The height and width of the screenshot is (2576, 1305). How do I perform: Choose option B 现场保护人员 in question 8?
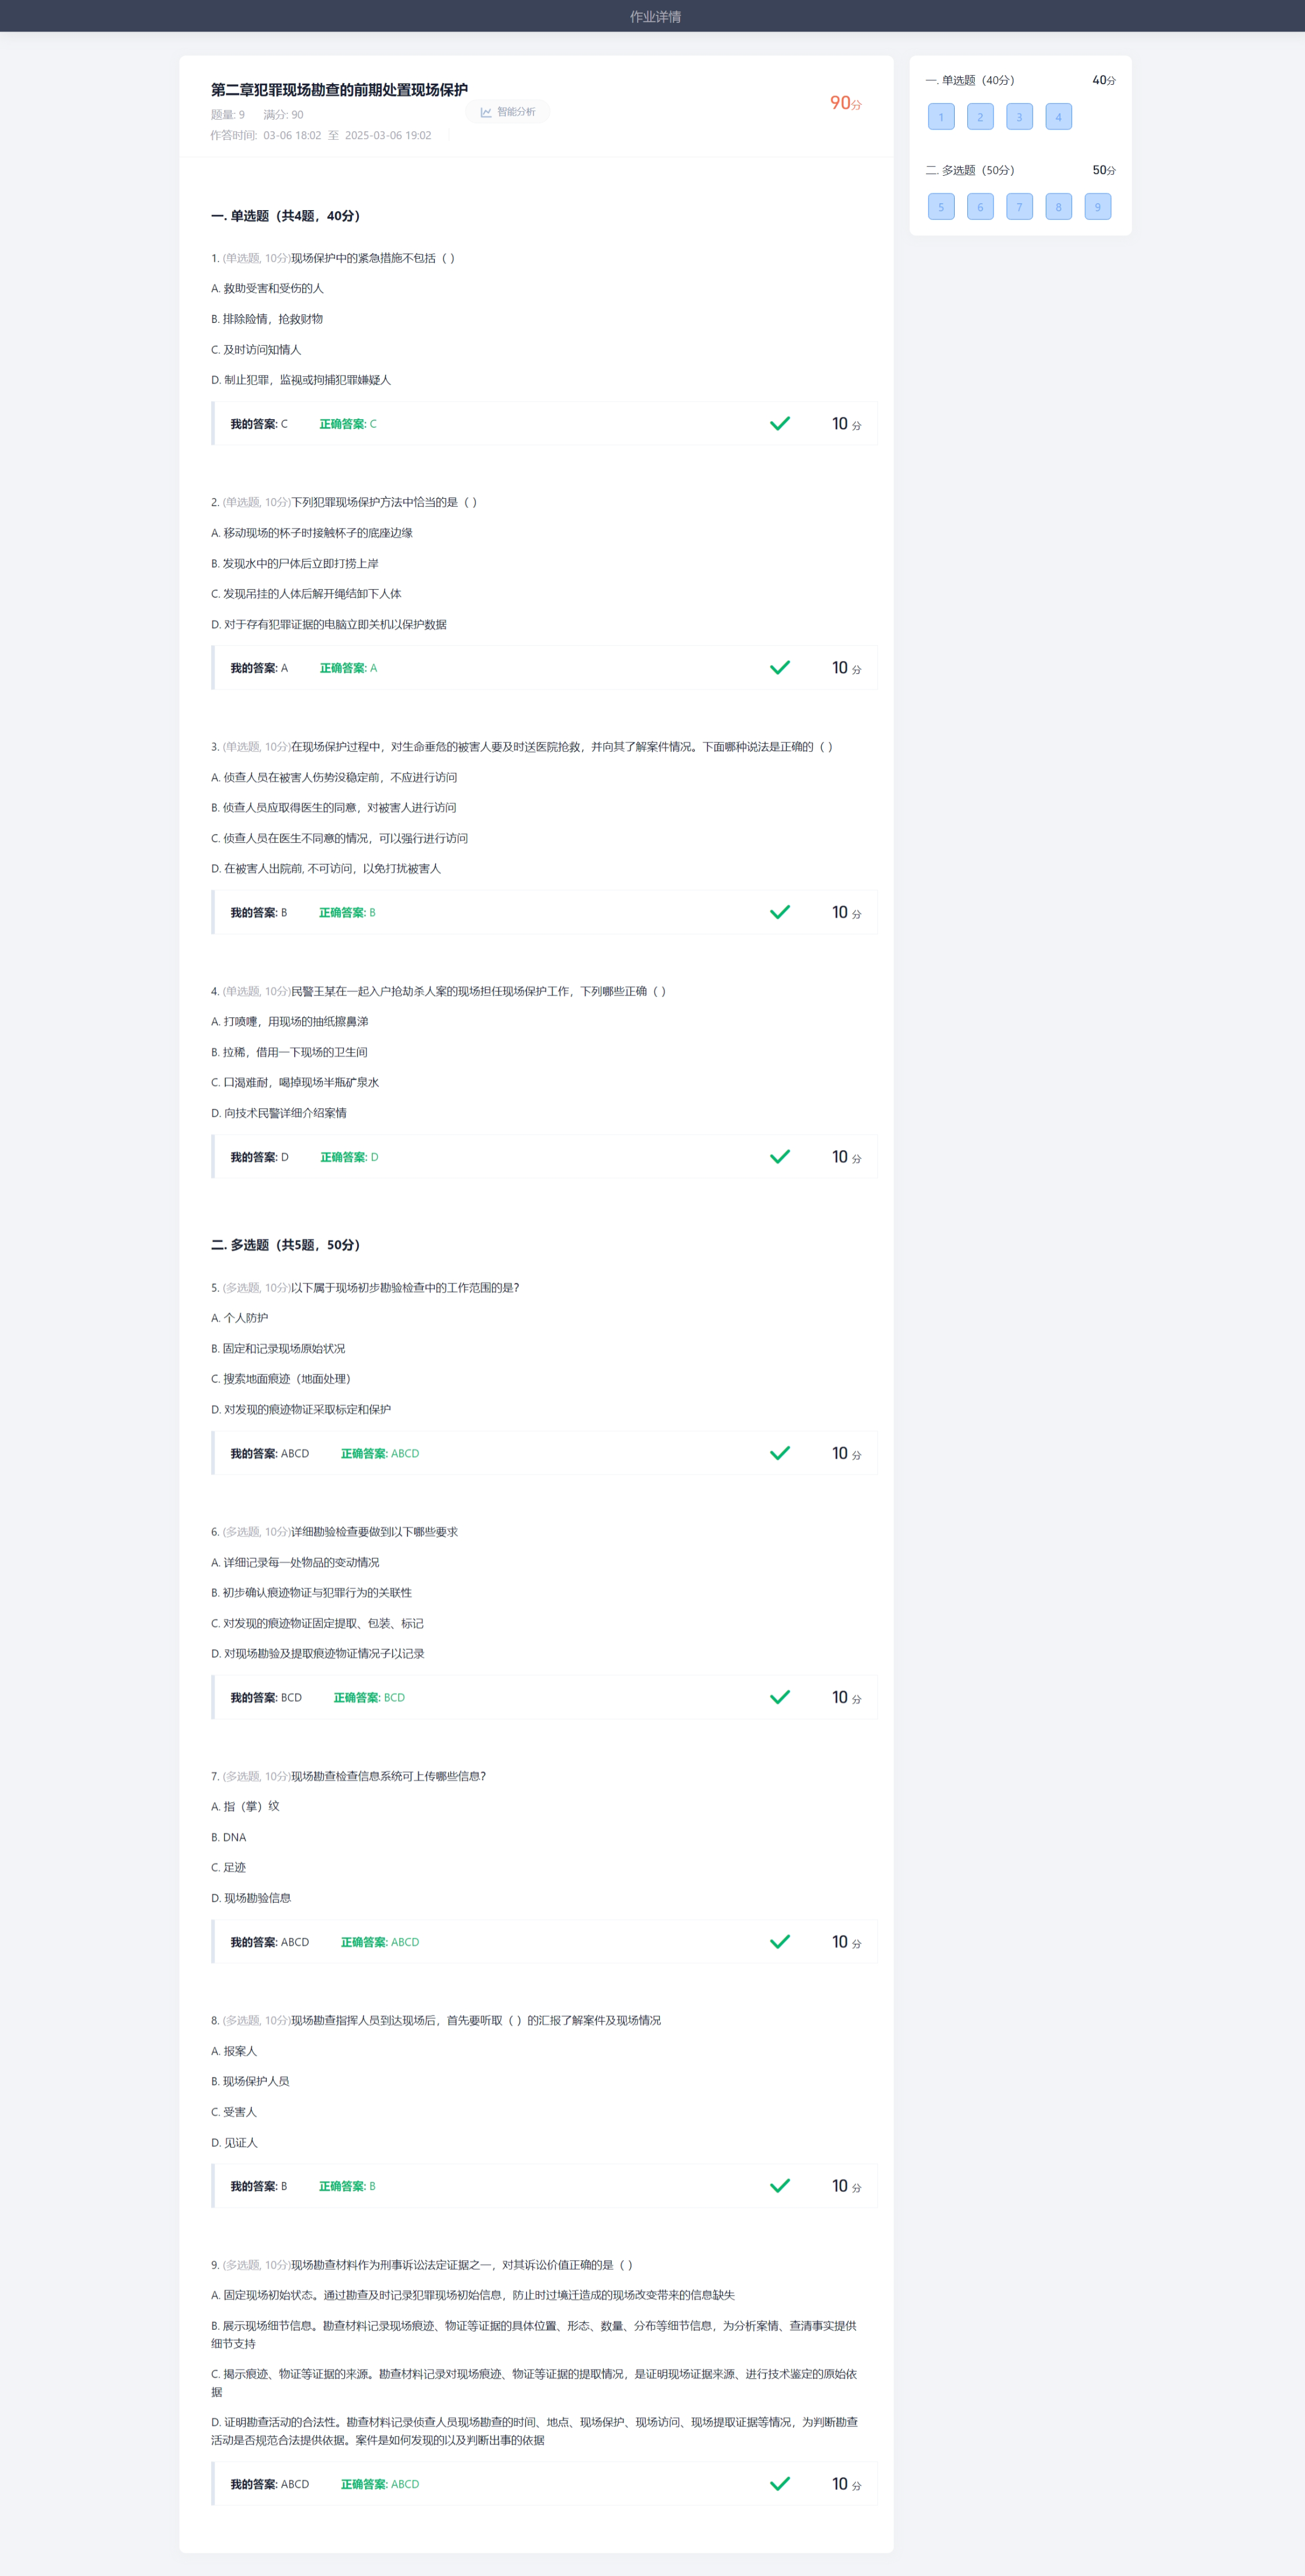click(250, 2081)
